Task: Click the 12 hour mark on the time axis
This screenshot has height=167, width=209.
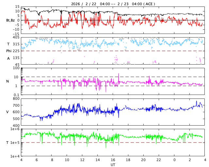Action: pyautogui.click(x=82, y=160)
